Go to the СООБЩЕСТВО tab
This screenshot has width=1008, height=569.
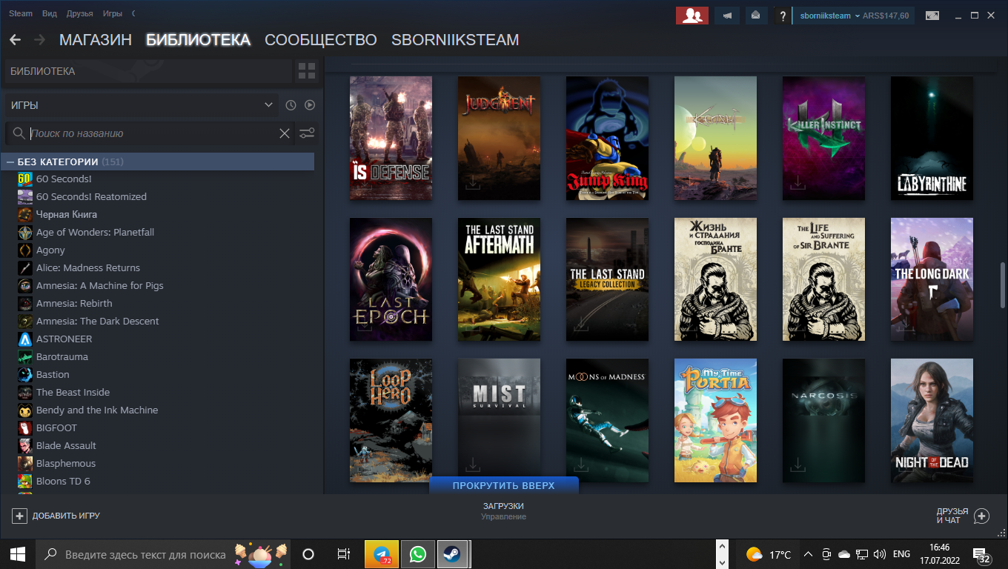[x=321, y=40]
